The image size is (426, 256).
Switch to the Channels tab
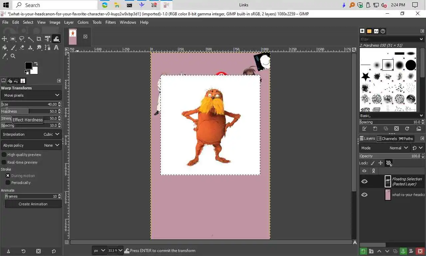coord(387,139)
